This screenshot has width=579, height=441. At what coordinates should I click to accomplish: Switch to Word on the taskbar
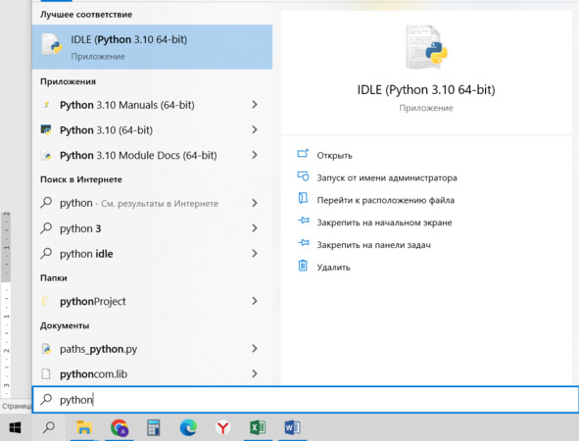coord(293,427)
